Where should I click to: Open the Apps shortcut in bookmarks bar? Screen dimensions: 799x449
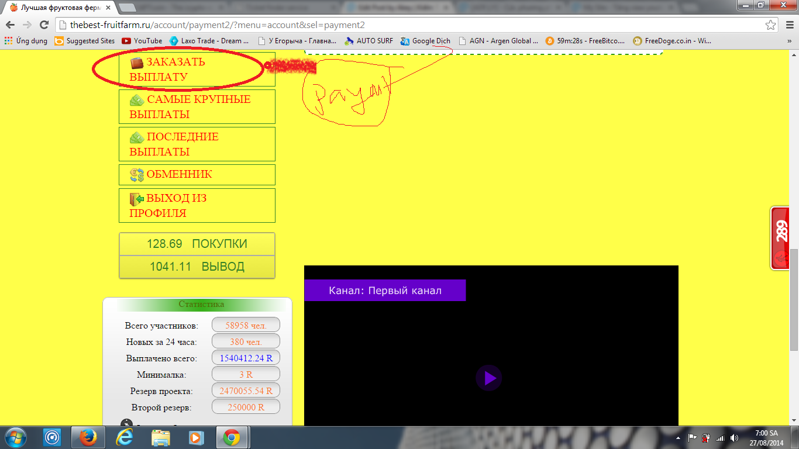tap(26, 41)
